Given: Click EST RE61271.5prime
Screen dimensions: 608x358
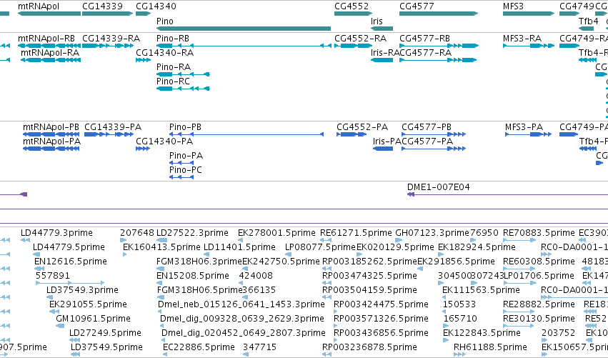Looking at the screenshot, I should pos(356,233).
